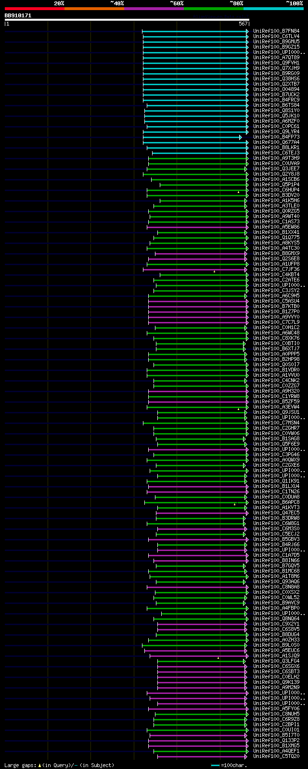Click the purple alignment bar for UniRef100_A5EW86
308x769 pixels.
[x=197, y=227]
